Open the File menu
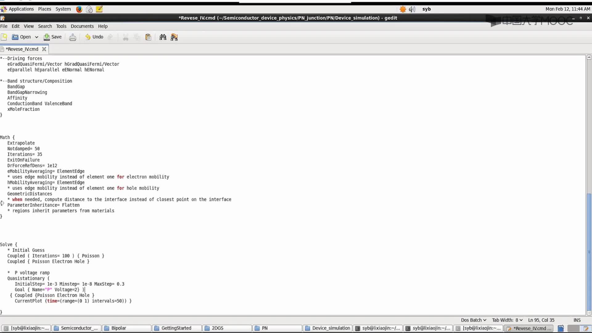The width and height of the screenshot is (592, 333). [x=4, y=26]
